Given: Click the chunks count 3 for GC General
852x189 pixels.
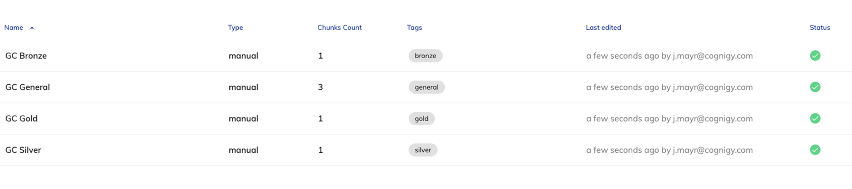Looking at the screenshot, I should tap(320, 87).
